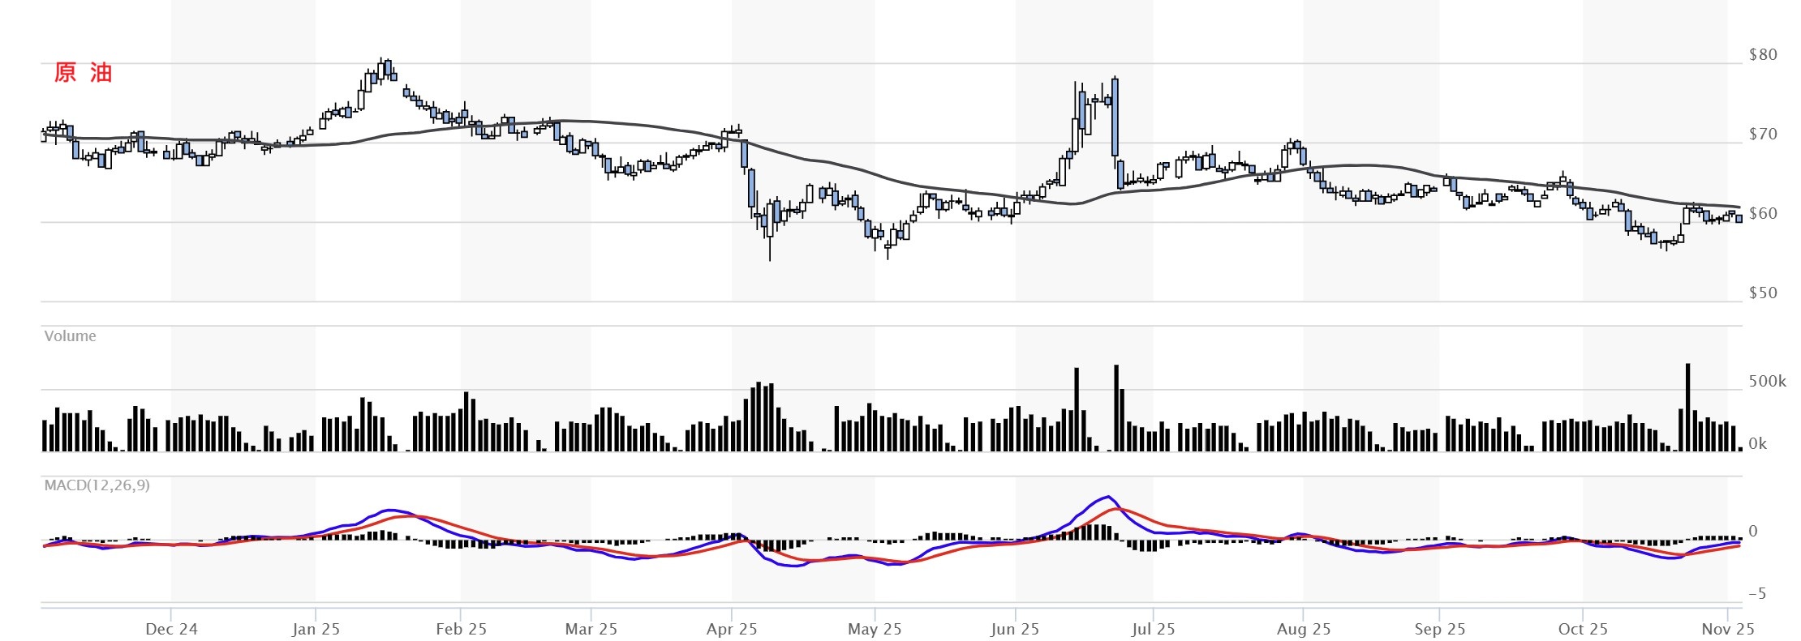Click the Feb 25 axis label

click(461, 629)
